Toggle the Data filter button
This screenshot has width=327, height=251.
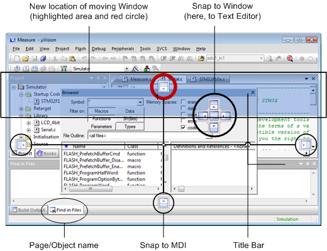pos(130,111)
